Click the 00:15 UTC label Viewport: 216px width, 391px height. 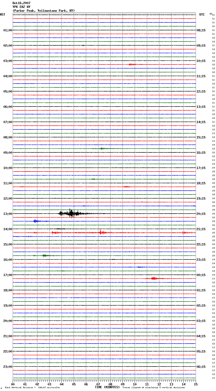[x=201, y=275]
